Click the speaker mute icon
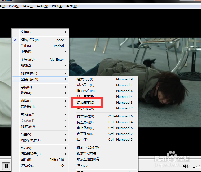The image size is (201, 172). pos(186,166)
